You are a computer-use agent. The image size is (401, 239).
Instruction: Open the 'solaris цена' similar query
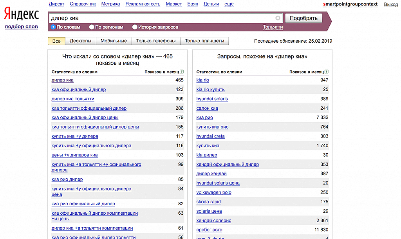(x=209, y=211)
